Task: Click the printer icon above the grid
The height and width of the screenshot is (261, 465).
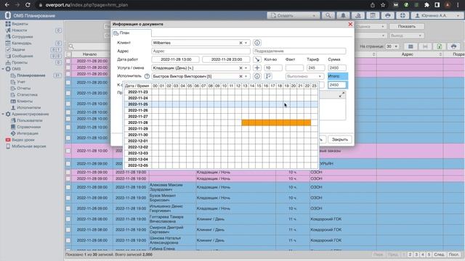Action: tap(453, 46)
